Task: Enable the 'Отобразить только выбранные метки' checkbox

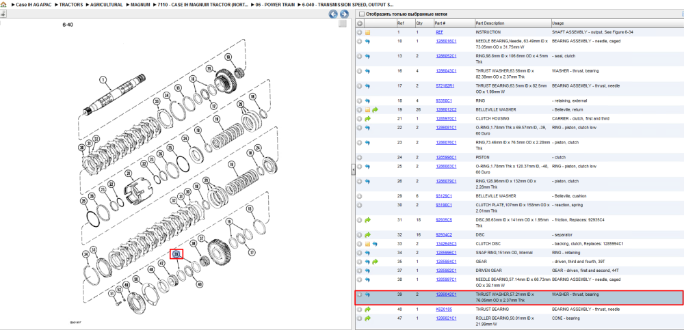Action: [361, 14]
